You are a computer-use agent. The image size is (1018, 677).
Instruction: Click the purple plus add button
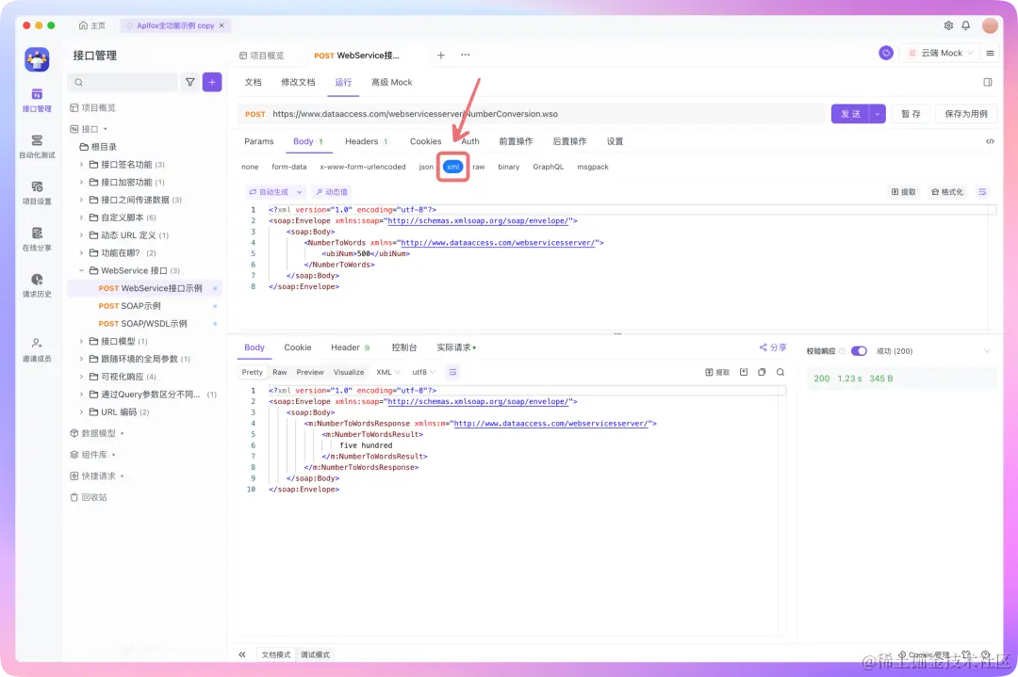pyautogui.click(x=212, y=82)
